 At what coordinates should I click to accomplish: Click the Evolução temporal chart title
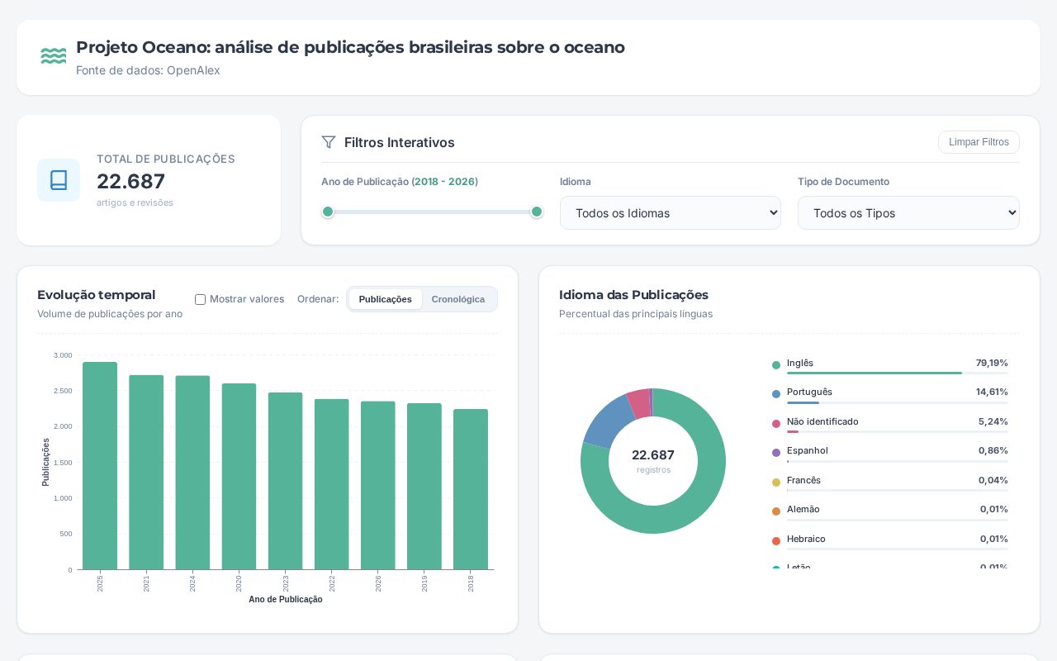pyautogui.click(x=97, y=295)
